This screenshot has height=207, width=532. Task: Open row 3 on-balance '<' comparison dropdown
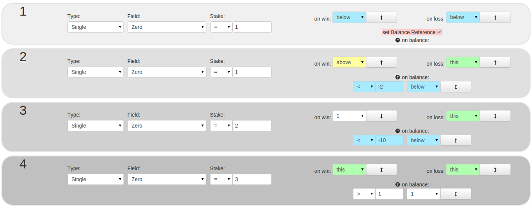[x=364, y=141]
